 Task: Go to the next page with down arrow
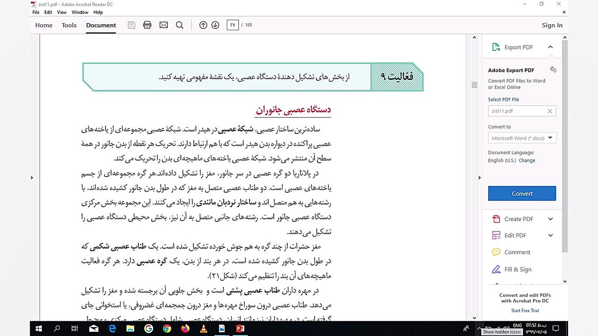click(215, 25)
